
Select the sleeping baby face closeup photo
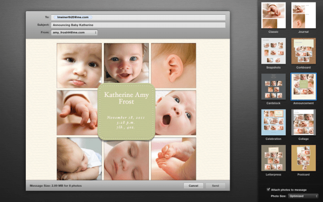tap(126, 161)
